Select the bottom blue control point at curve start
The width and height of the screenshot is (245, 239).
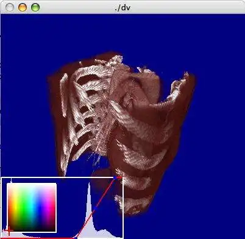(x=76, y=237)
